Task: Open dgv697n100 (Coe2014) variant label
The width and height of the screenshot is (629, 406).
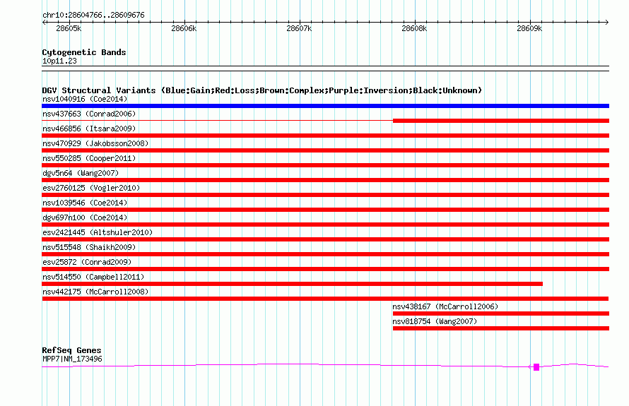Action: pos(85,217)
